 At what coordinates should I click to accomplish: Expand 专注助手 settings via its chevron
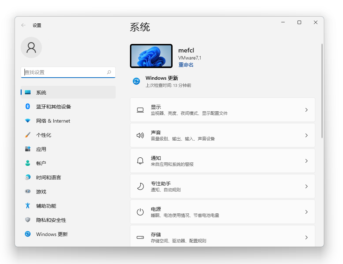pos(306,186)
